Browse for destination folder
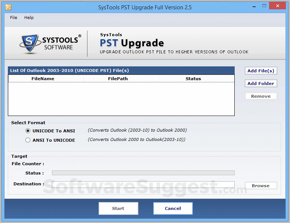290x223 pixels. 261,186
